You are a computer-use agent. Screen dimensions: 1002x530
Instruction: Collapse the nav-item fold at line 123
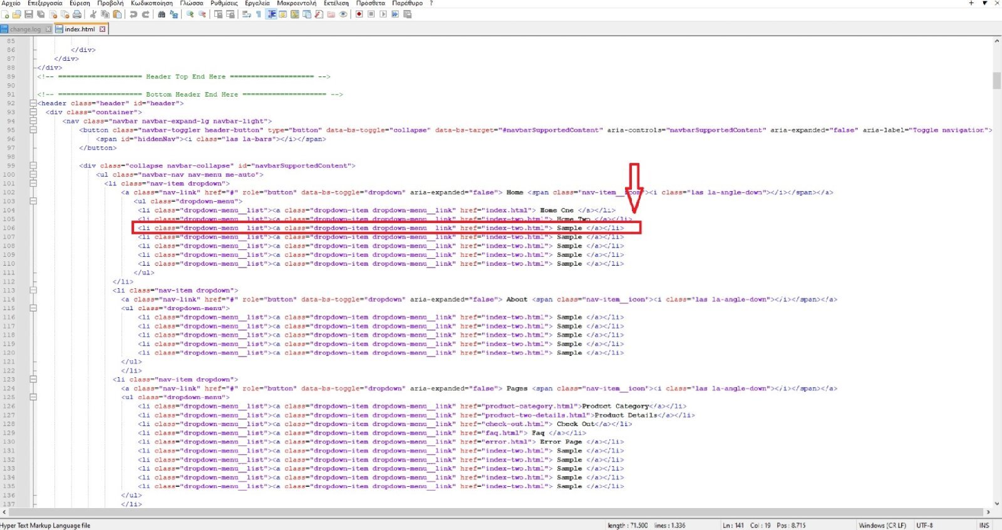coord(33,379)
